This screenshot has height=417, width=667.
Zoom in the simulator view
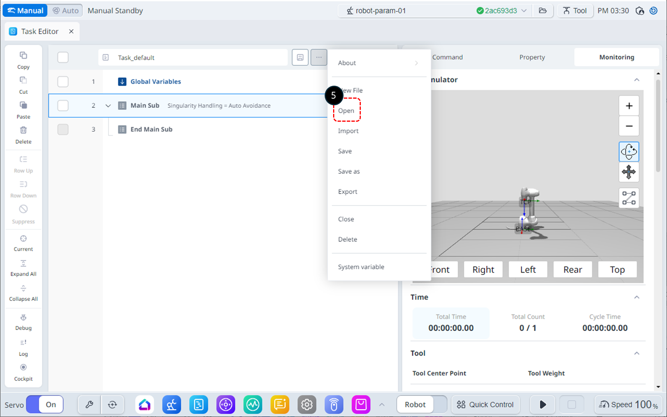tap(629, 106)
